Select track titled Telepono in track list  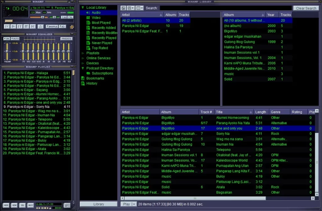(218, 150)
